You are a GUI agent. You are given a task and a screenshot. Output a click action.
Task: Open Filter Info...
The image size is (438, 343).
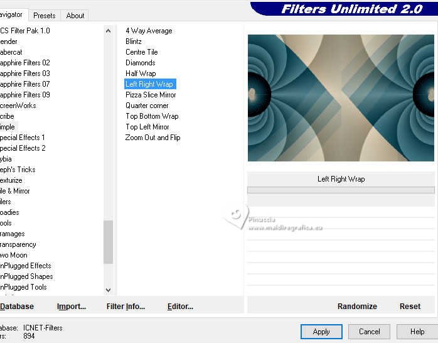click(126, 307)
